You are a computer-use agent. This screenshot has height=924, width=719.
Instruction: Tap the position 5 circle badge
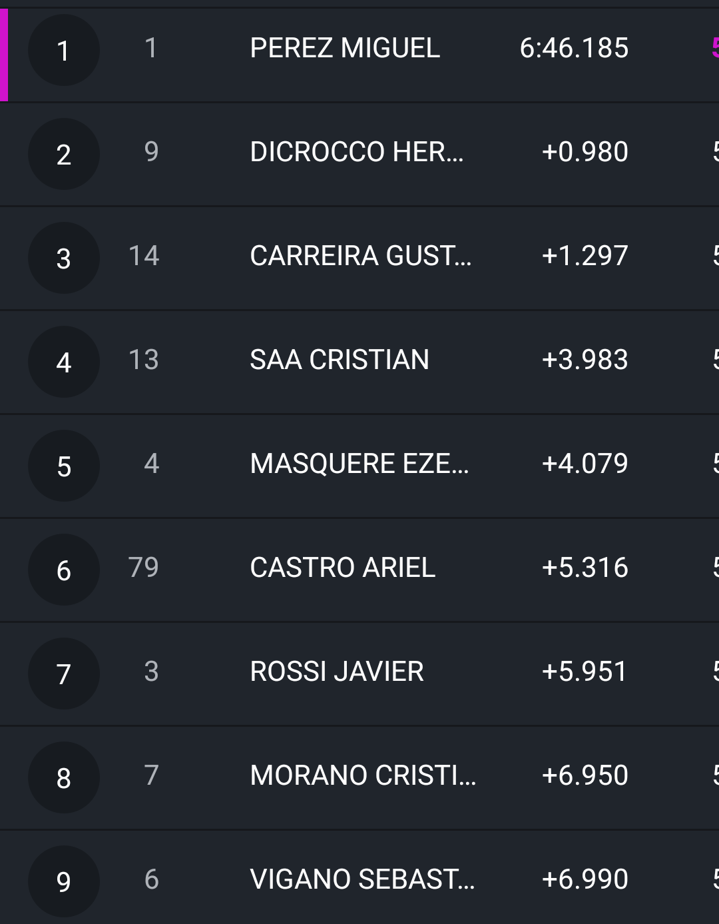point(63,466)
